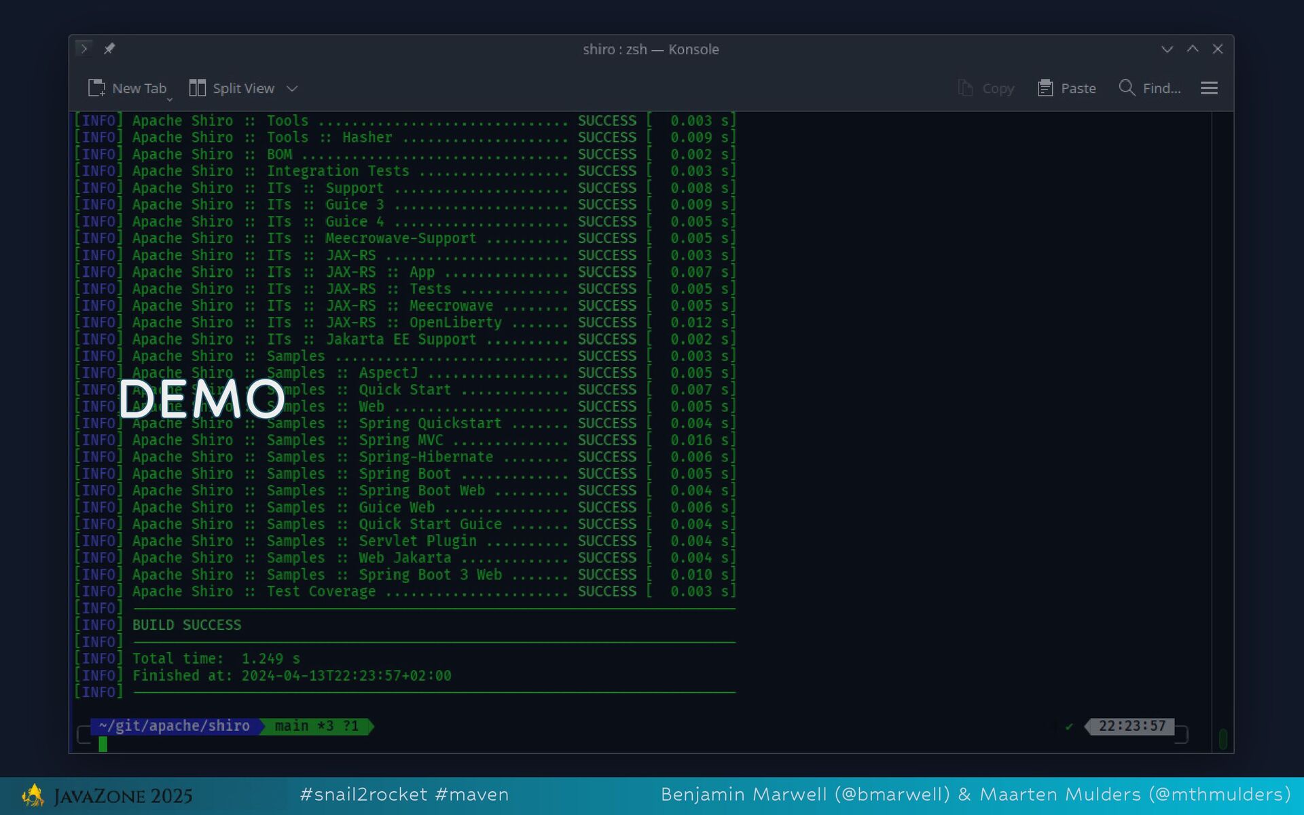Expand the New Tab profile dropdown arrow
The width and height of the screenshot is (1304, 815).
click(170, 100)
